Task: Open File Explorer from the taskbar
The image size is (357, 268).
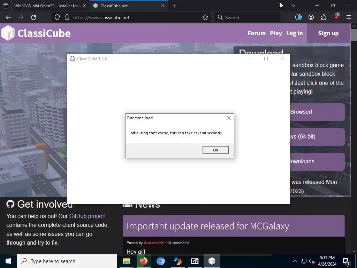Action: click(126, 261)
